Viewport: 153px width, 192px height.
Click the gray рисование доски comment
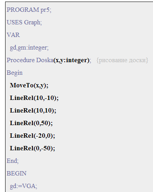tap(122, 60)
